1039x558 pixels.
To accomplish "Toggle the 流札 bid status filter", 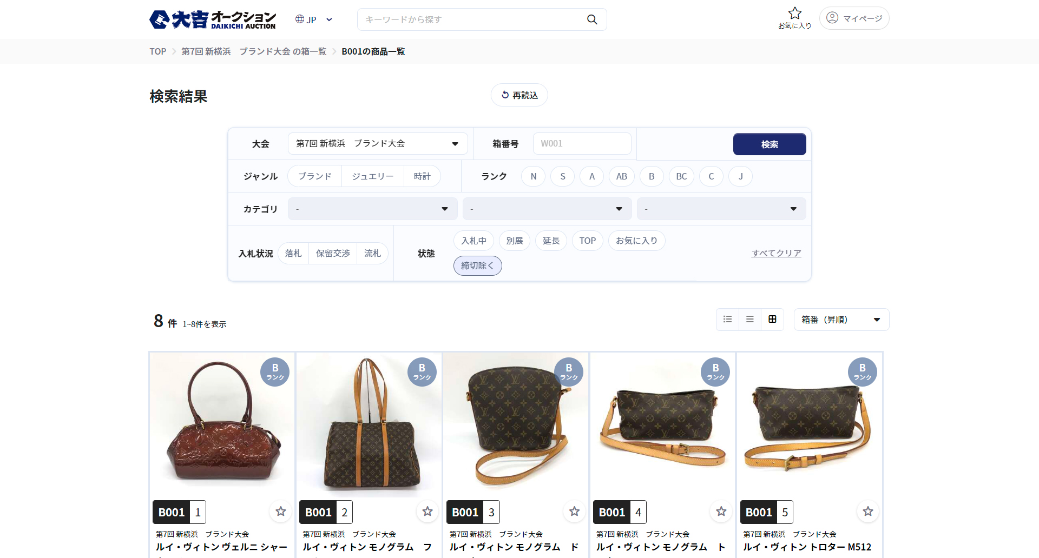I will [372, 253].
